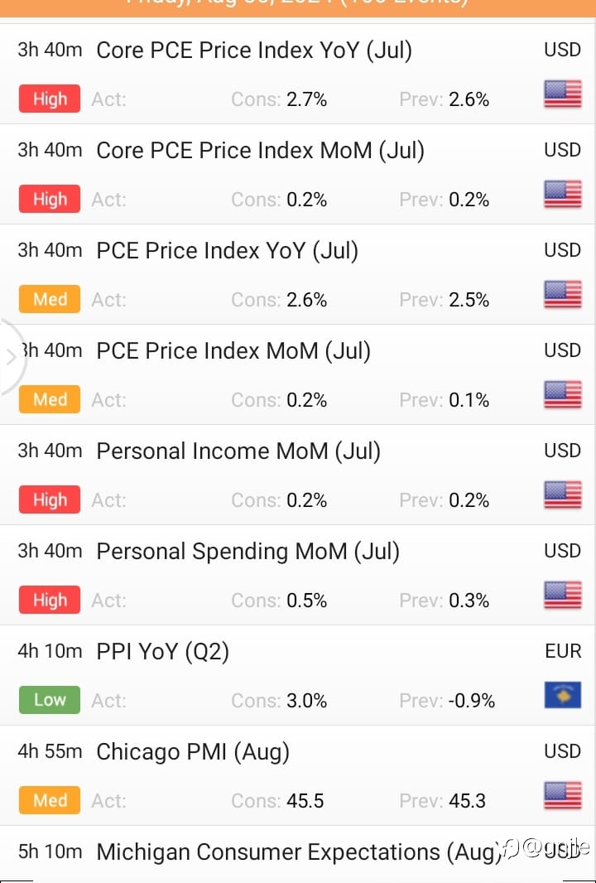Image resolution: width=596 pixels, height=883 pixels.
Task: Tap the US flag beside Core PCE MoM
Action: [x=562, y=194]
